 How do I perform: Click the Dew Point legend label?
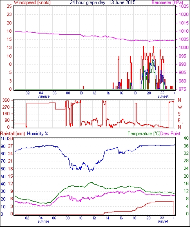tap(170, 134)
